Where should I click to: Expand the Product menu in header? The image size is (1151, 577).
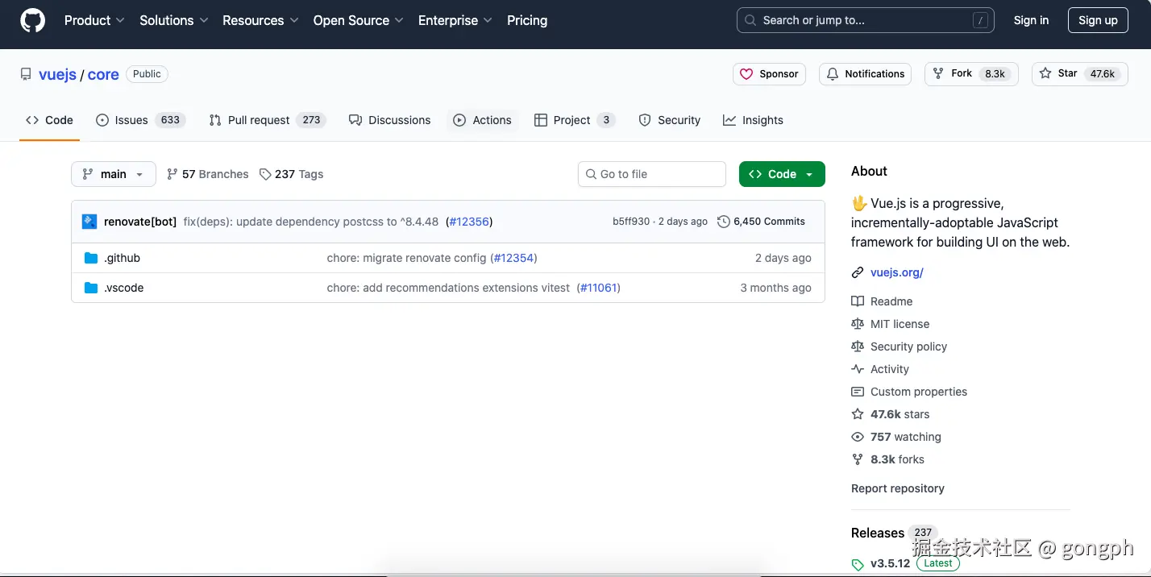pos(94,21)
